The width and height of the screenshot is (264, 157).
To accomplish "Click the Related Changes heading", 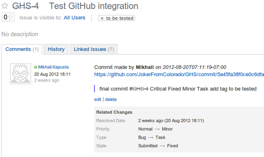I will click(114, 112).
